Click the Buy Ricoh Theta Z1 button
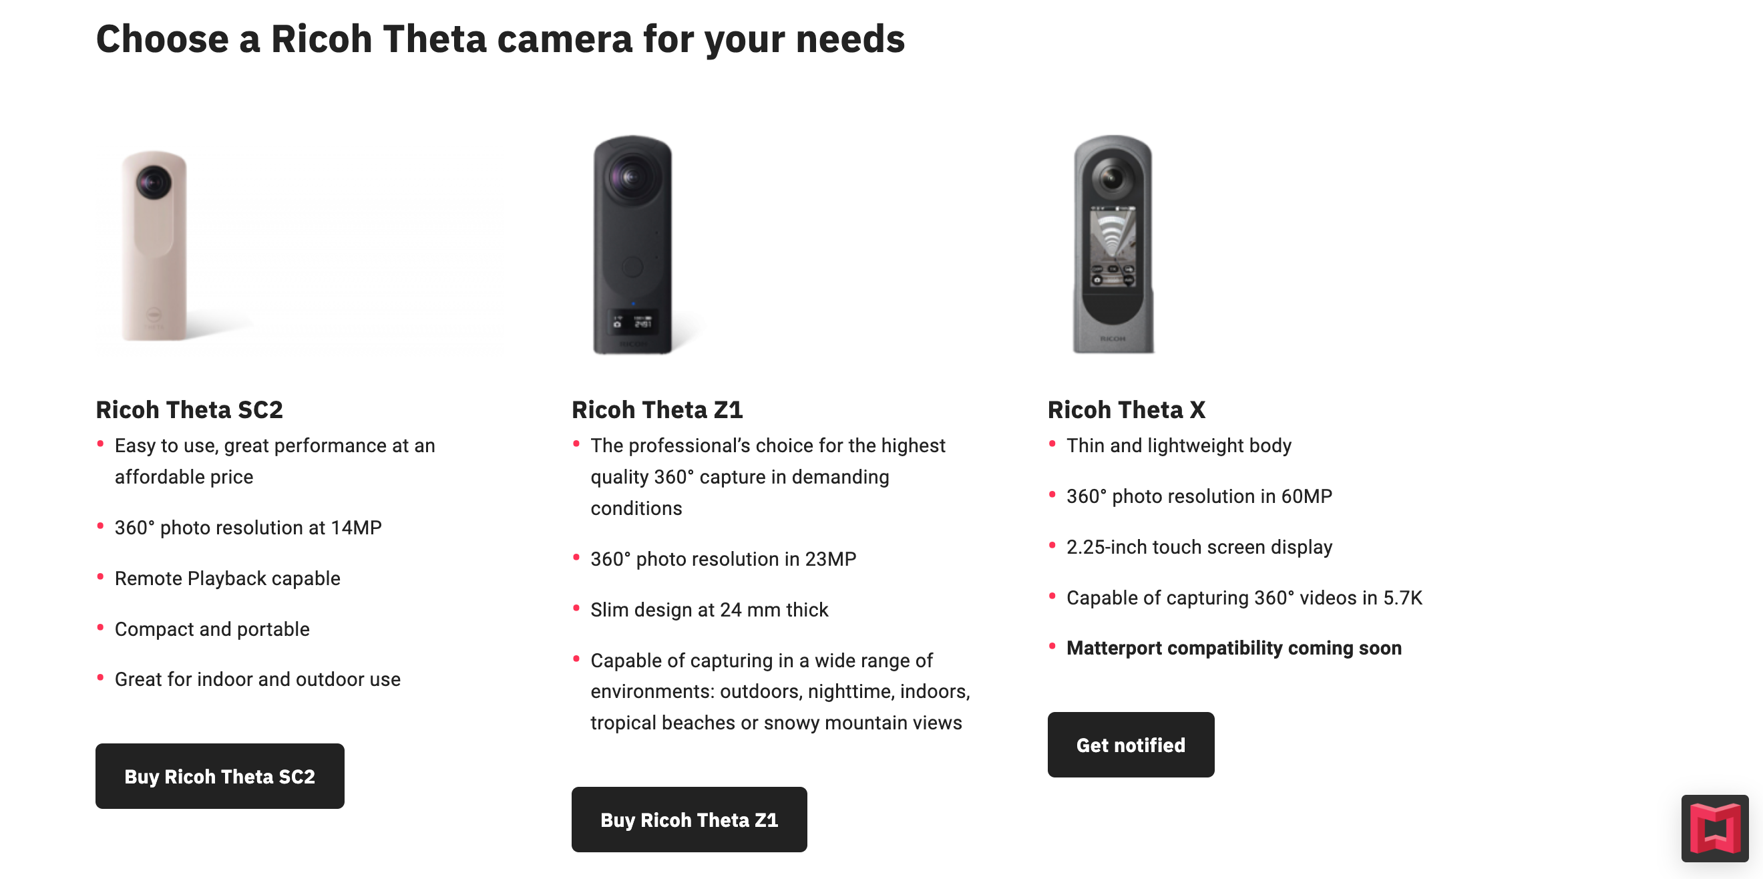Screen dimensions: 1763x879 click(x=689, y=819)
